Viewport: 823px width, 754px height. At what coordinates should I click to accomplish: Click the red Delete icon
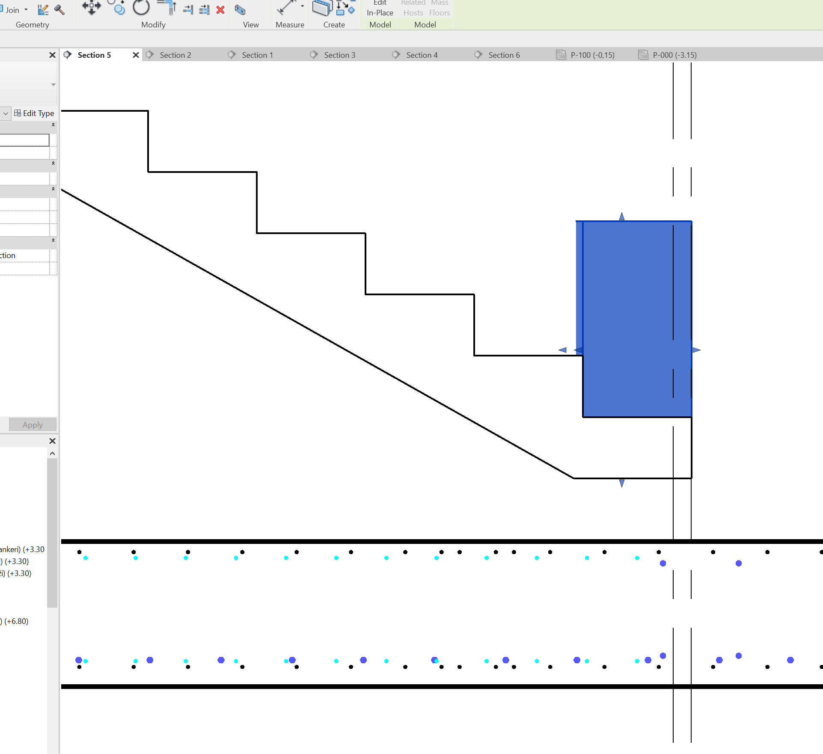click(x=220, y=10)
